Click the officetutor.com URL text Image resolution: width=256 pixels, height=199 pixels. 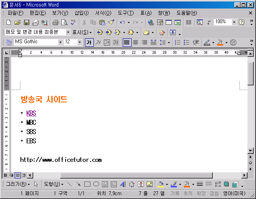[61, 160]
